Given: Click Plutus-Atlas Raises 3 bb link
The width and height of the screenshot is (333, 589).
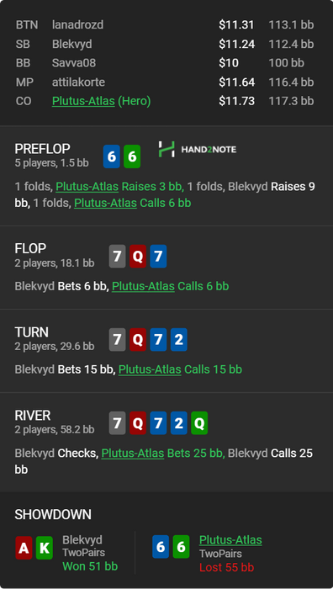Looking at the screenshot, I should click(119, 186).
